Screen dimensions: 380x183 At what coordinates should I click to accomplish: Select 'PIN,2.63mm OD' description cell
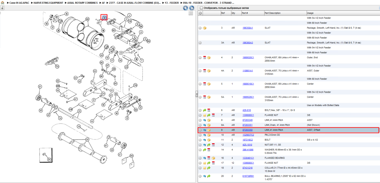[272, 135]
